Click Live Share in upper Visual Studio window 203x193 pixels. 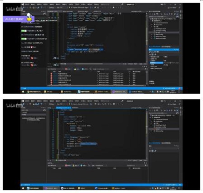click(172, 8)
